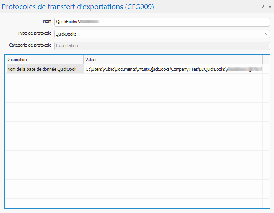Click the Type de protocole label
The width and height of the screenshot is (274, 213).
click(34, 33)
